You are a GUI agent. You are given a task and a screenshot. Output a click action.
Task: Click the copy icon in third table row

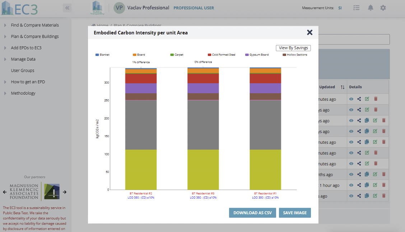tap(367, 121)
